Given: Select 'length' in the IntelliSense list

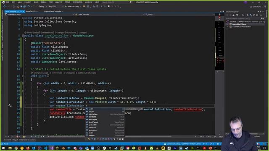Looking at the screenshot, I should pyautogui.click(x=105, y=112).
